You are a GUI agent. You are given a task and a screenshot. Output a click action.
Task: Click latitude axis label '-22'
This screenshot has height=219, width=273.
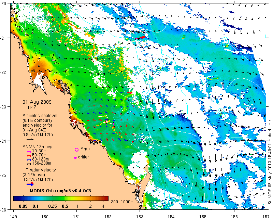click(3, 72)
